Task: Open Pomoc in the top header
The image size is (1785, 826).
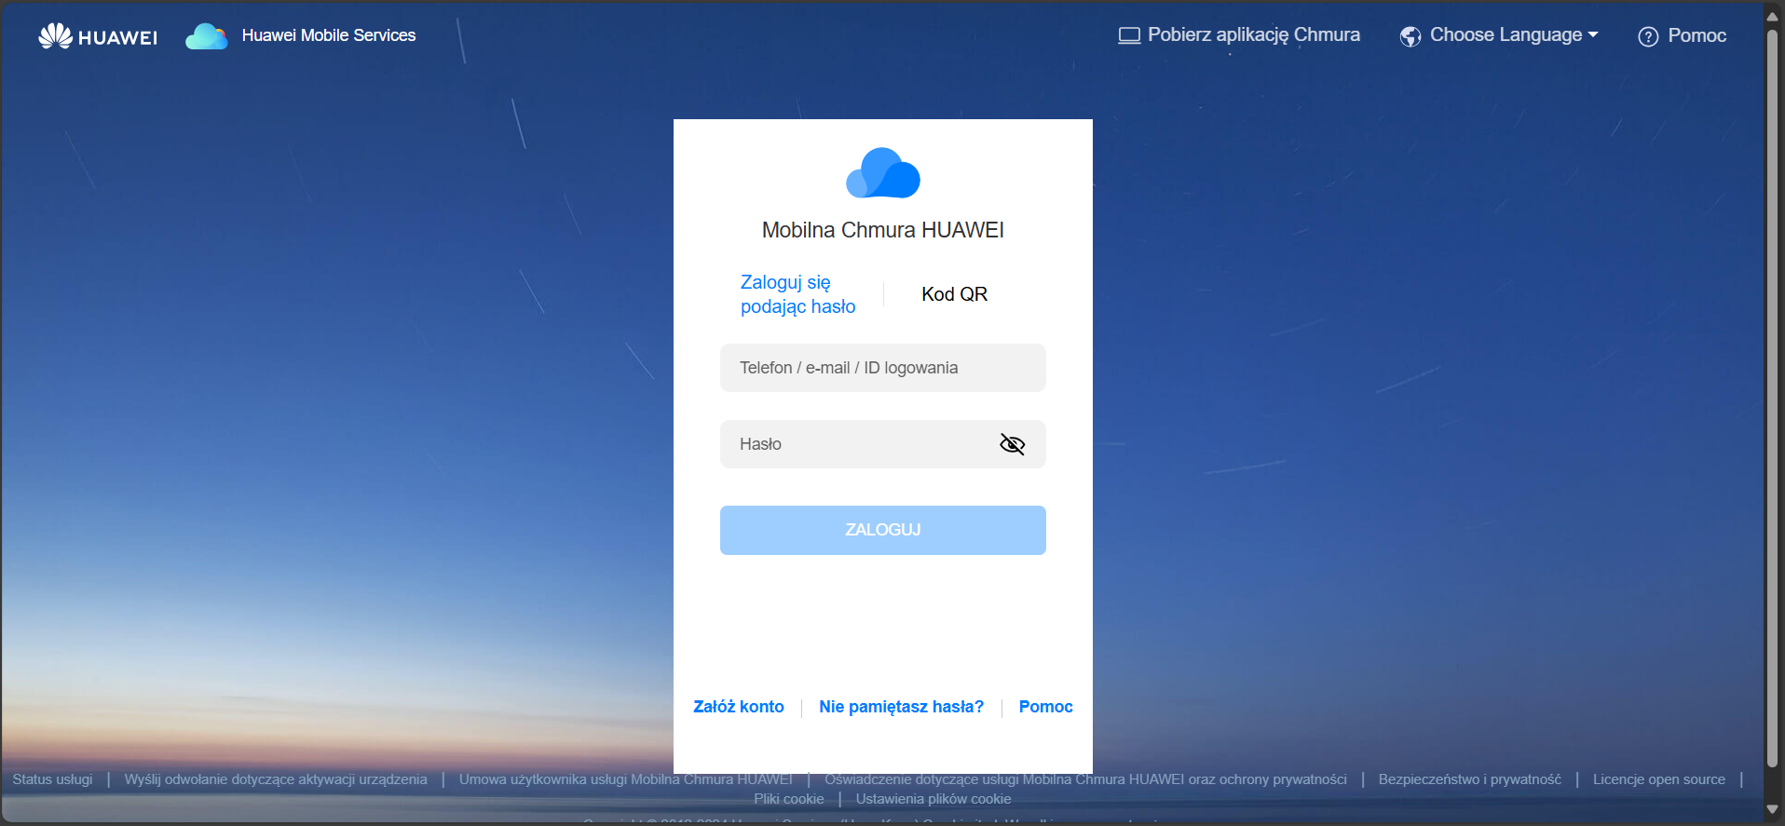Action: click(x=1696, y=36)
